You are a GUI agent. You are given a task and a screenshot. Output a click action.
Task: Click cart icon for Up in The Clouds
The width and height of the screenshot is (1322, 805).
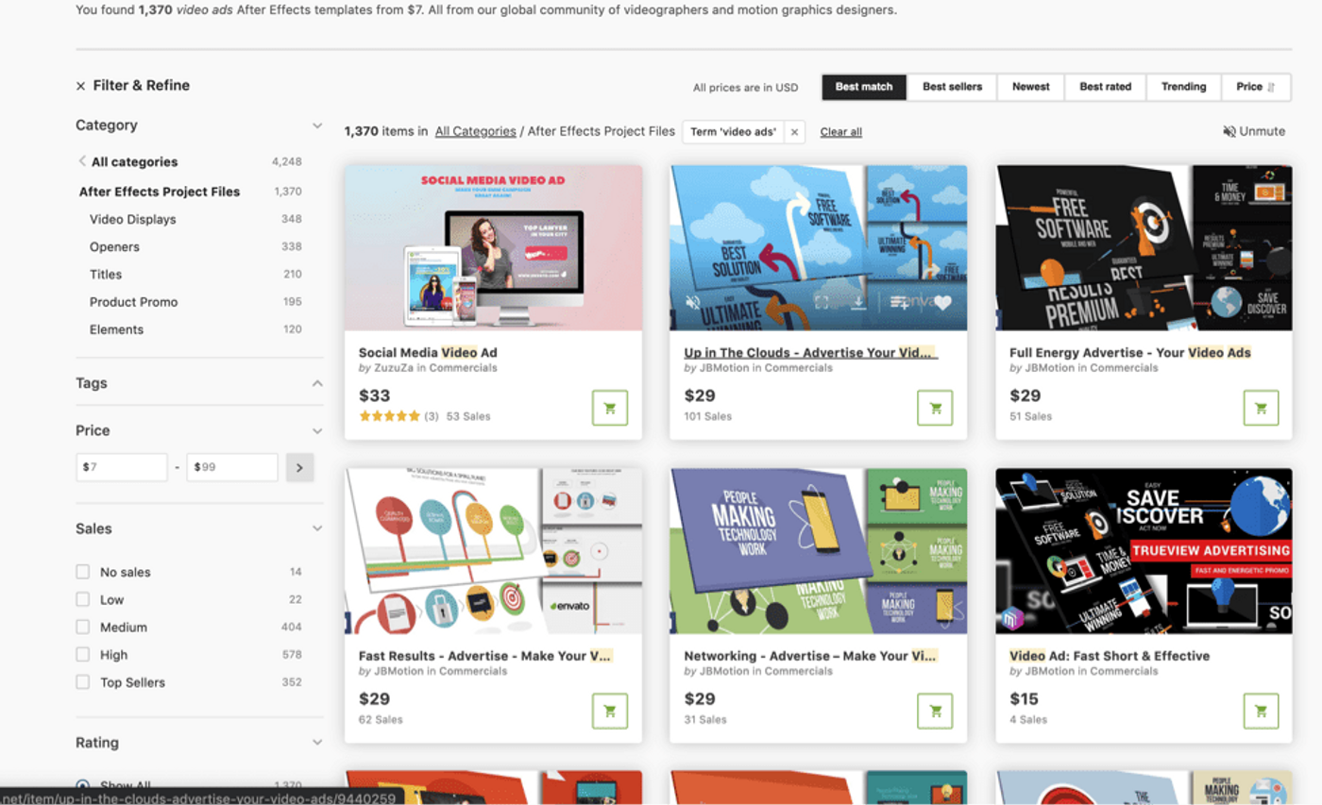tap(935, 408)
